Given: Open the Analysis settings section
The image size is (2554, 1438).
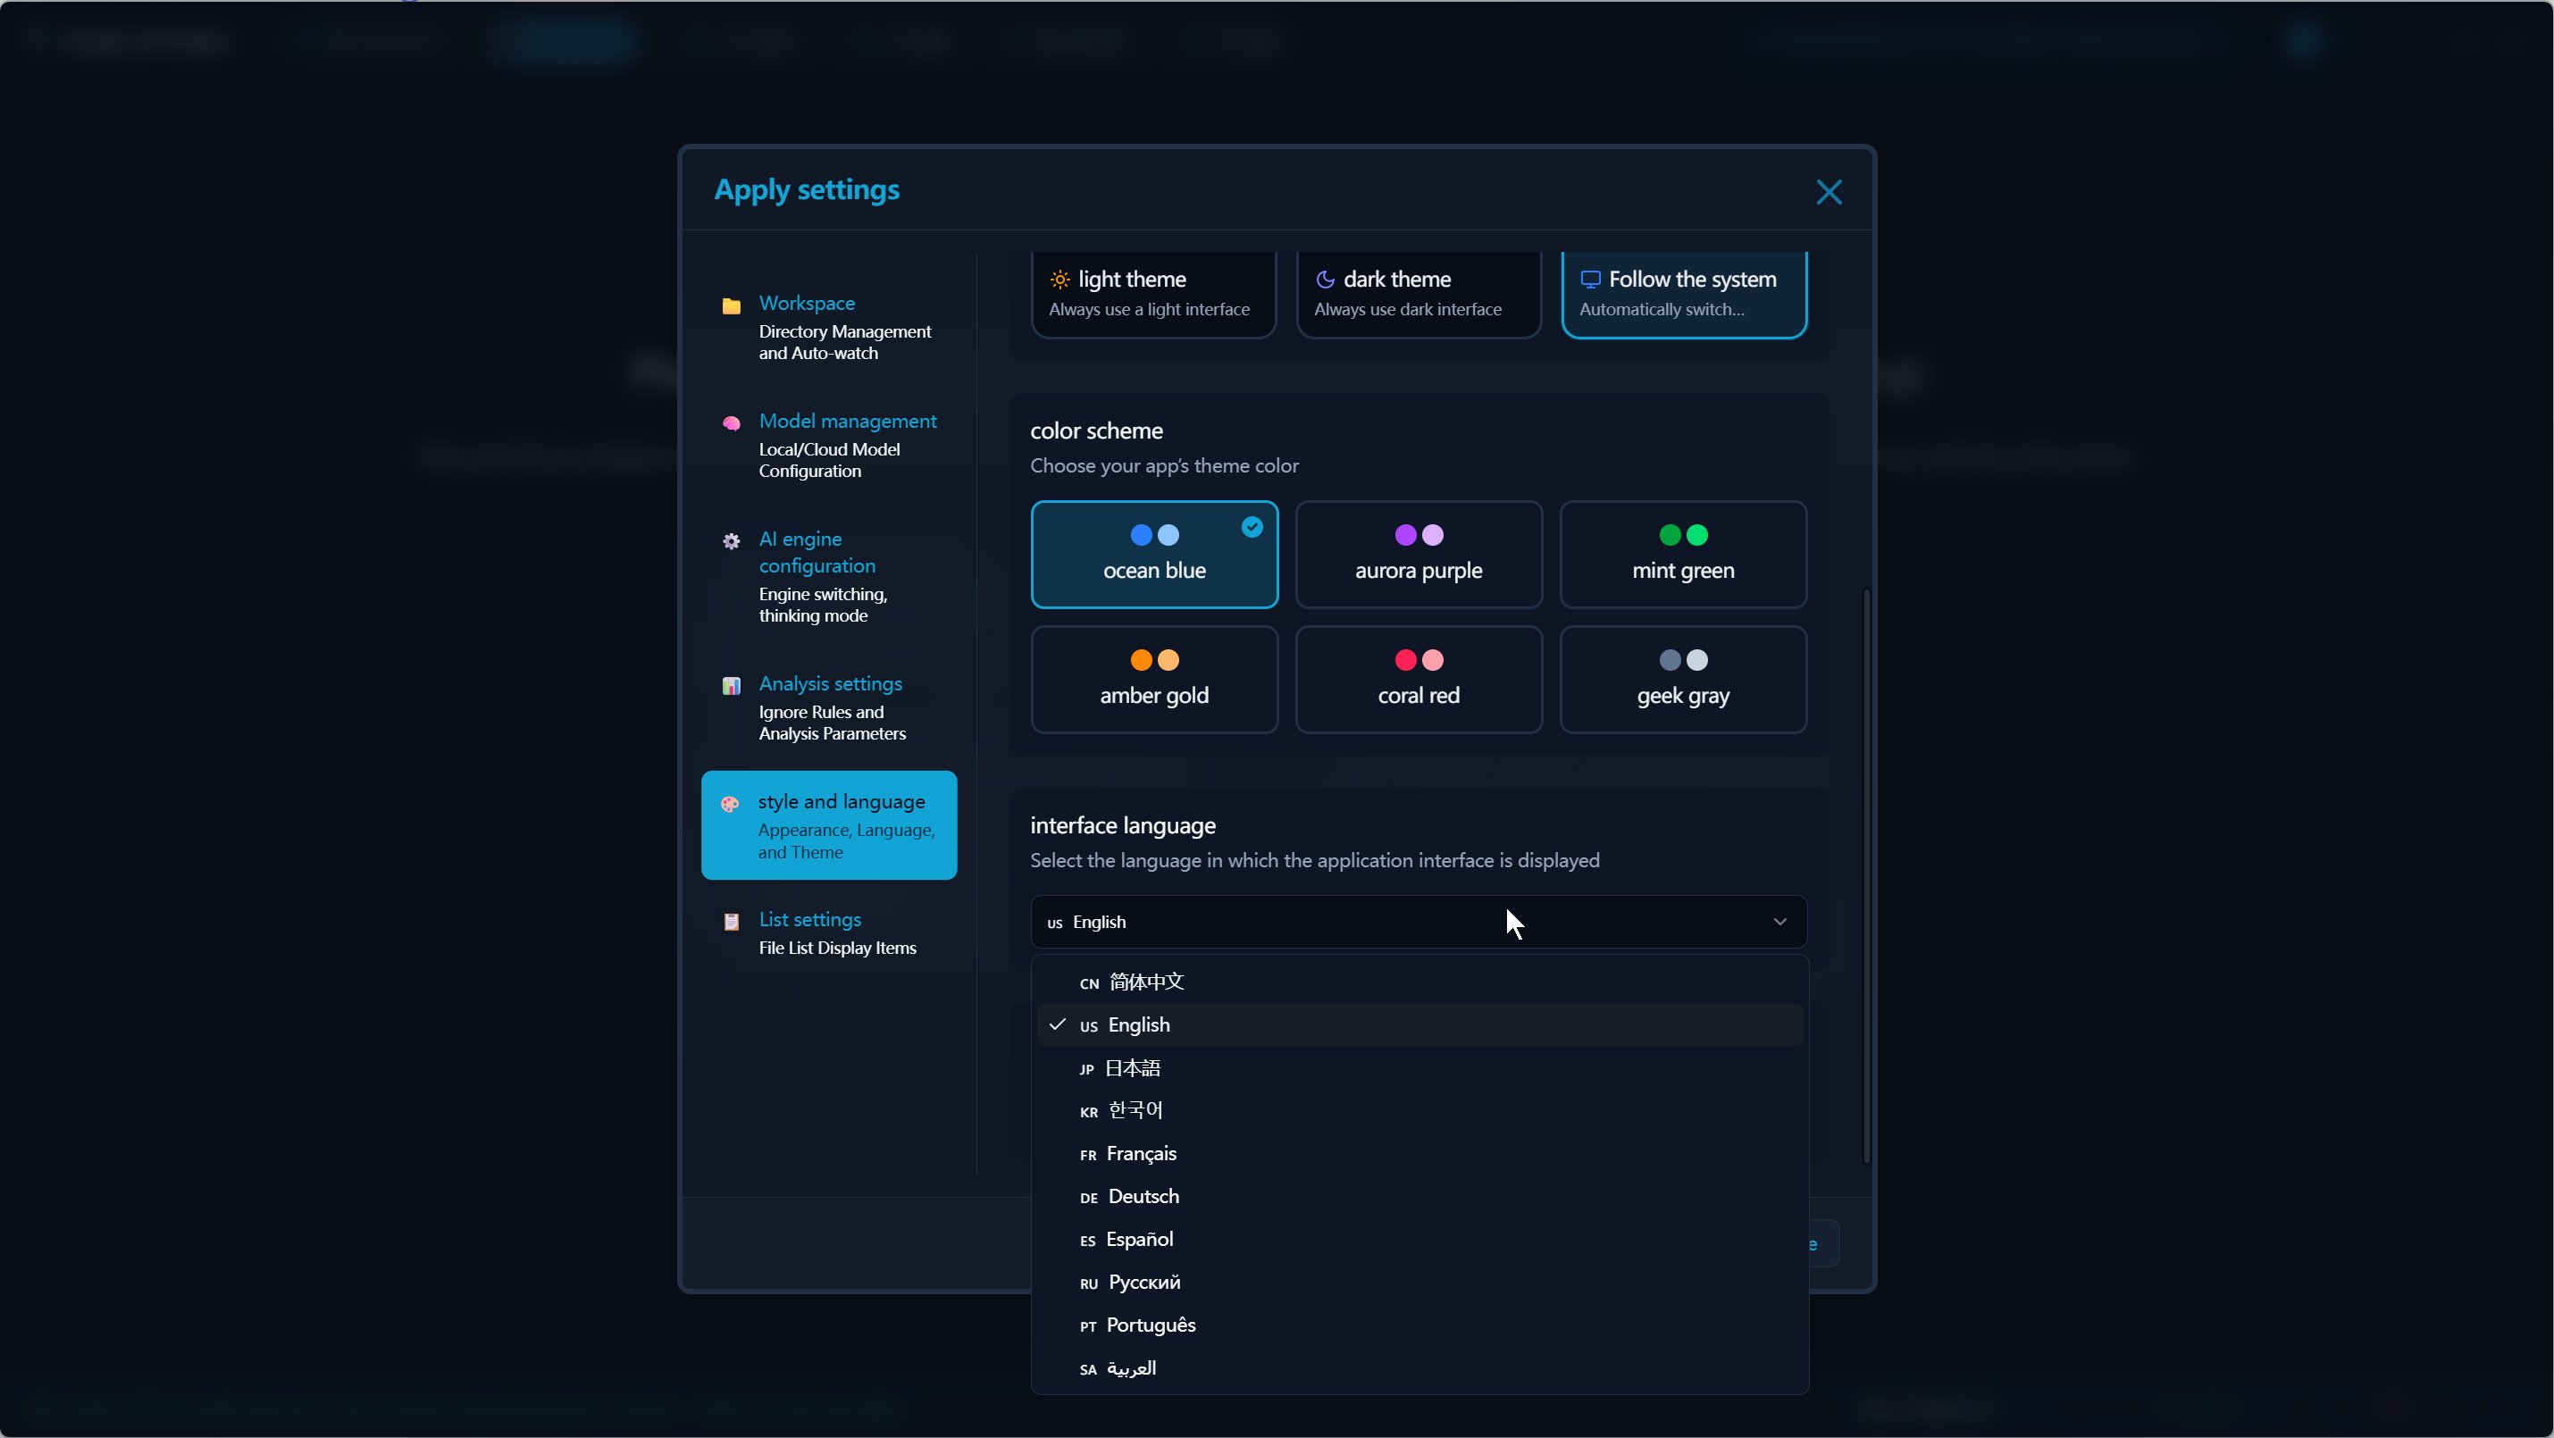Looking at the screenshot, I should tap(829, 707).
